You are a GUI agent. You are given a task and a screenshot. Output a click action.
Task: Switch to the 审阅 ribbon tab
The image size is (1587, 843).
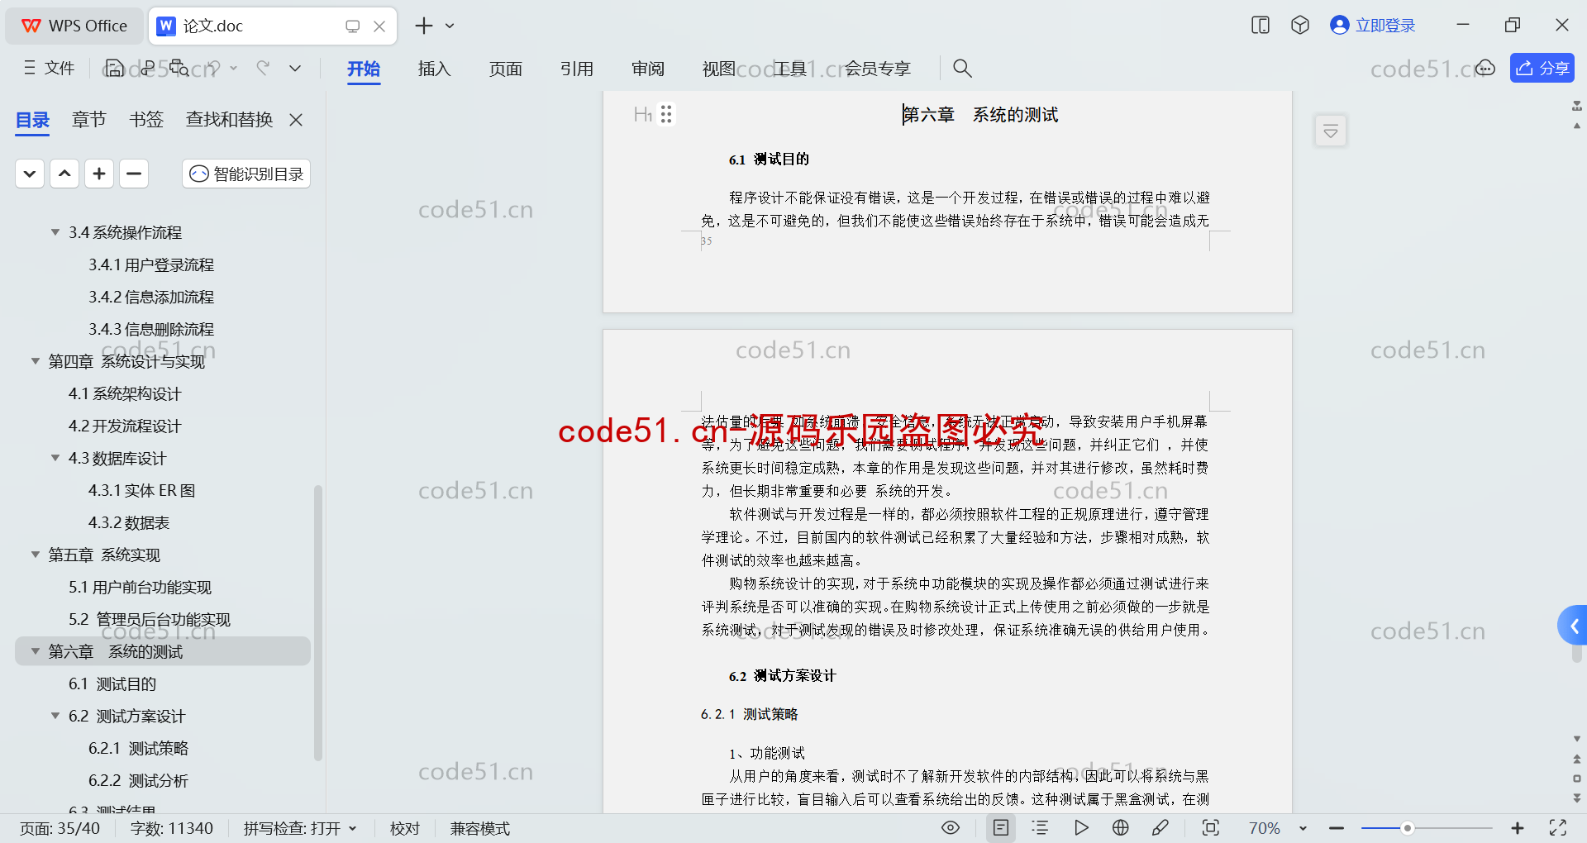point(648,69)
